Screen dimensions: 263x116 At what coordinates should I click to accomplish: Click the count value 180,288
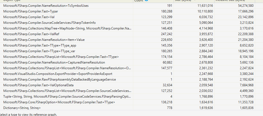coord(167,11)
